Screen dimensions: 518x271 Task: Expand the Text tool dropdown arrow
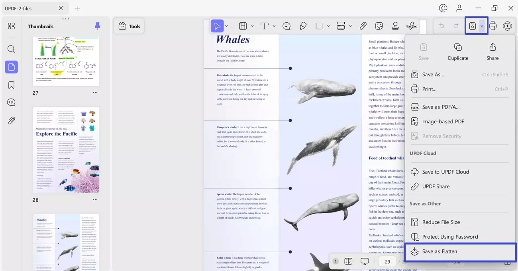click(274, 26)
